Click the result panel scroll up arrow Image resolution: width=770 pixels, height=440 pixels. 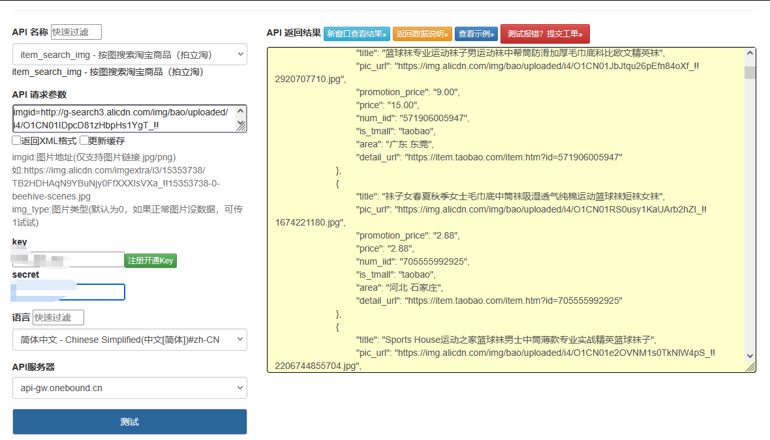[x=750, y=53]
